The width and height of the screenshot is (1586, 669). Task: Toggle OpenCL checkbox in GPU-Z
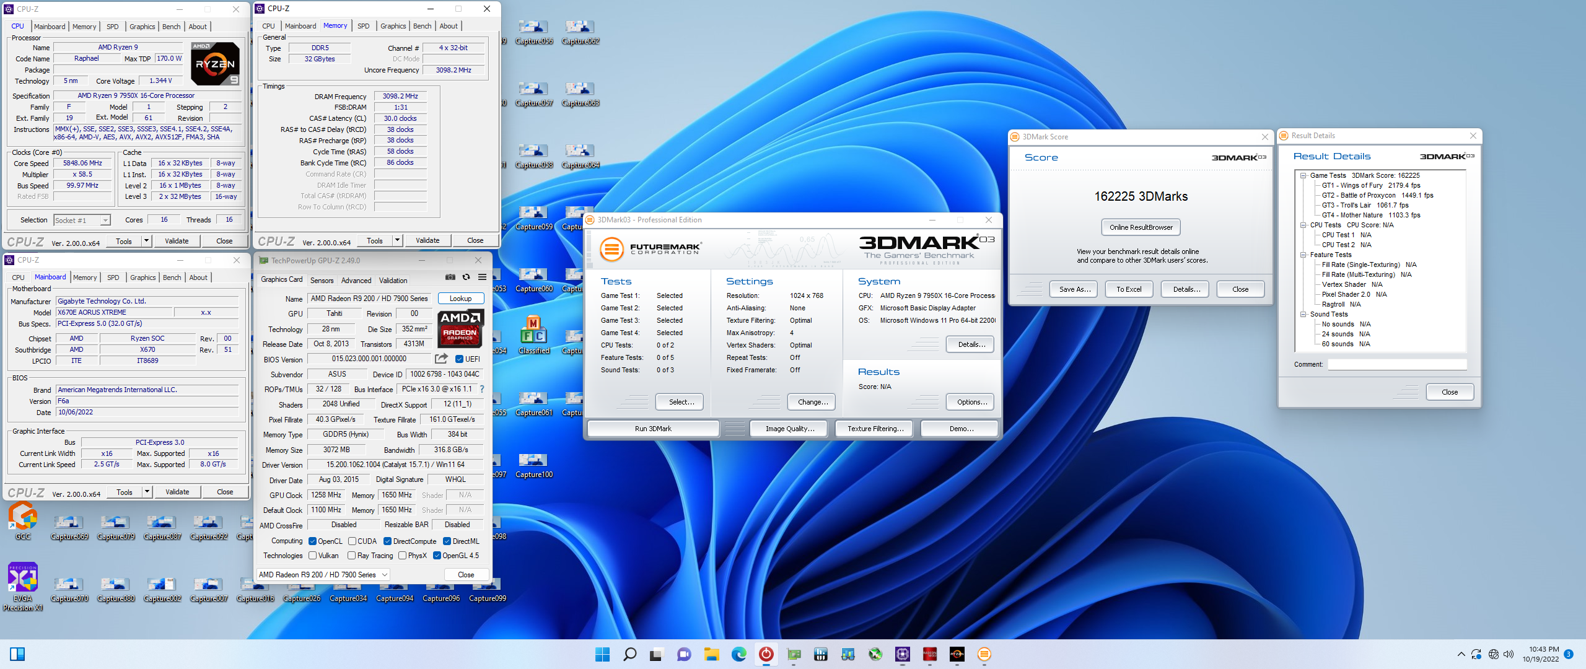312,541
